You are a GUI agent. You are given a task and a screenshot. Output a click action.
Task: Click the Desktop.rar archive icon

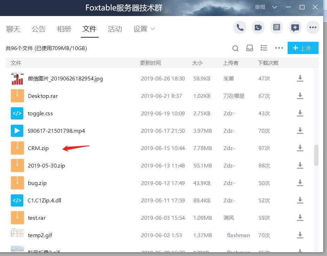17,96
